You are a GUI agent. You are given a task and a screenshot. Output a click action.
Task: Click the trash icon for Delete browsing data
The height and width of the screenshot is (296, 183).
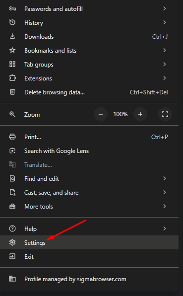point(12,92)
